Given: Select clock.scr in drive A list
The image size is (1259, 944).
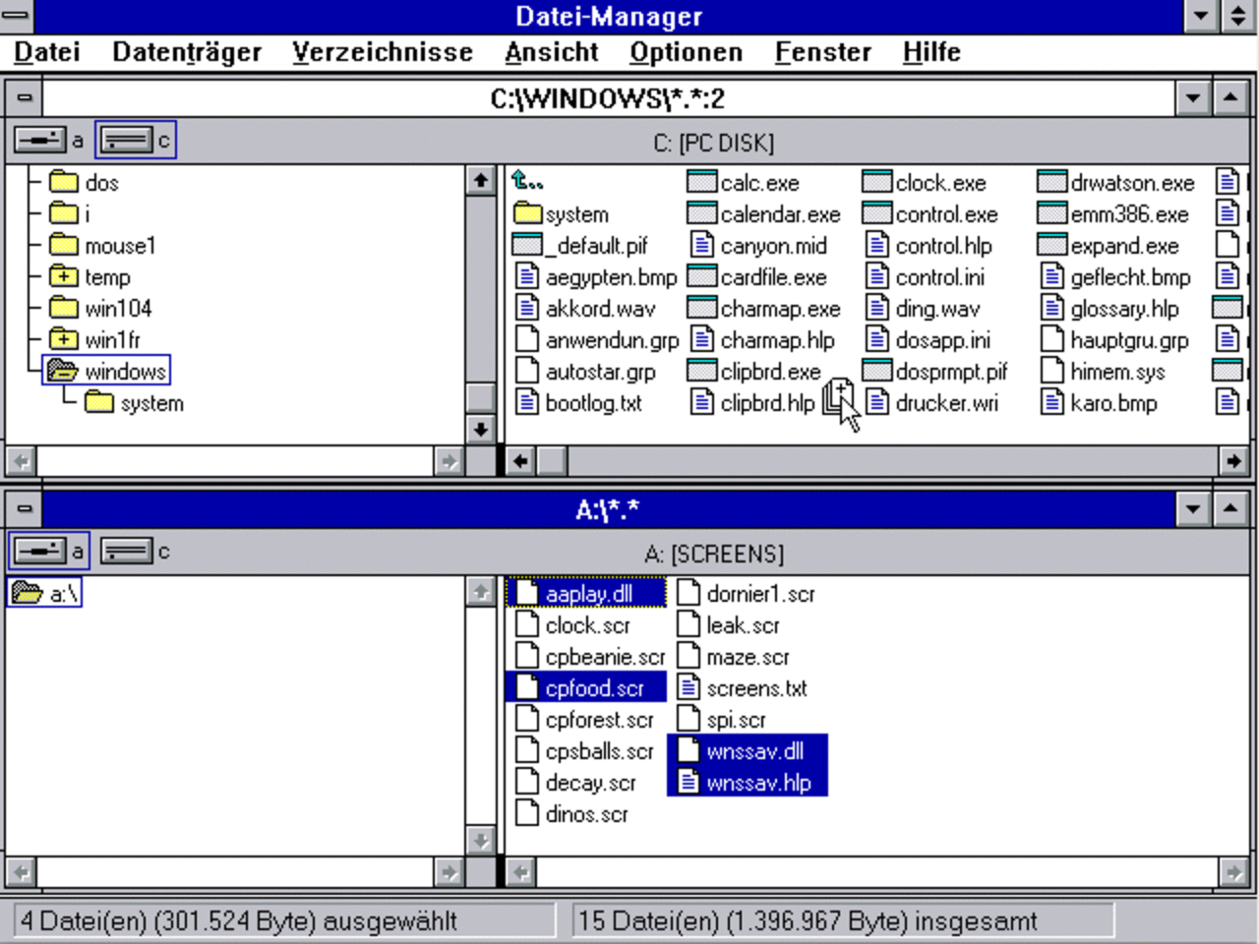Looking at the screenshot, I should click(573, 624).
